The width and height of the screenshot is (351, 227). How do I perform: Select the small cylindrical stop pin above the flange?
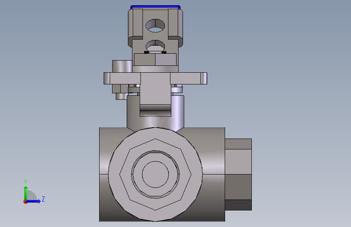point(122,66)
